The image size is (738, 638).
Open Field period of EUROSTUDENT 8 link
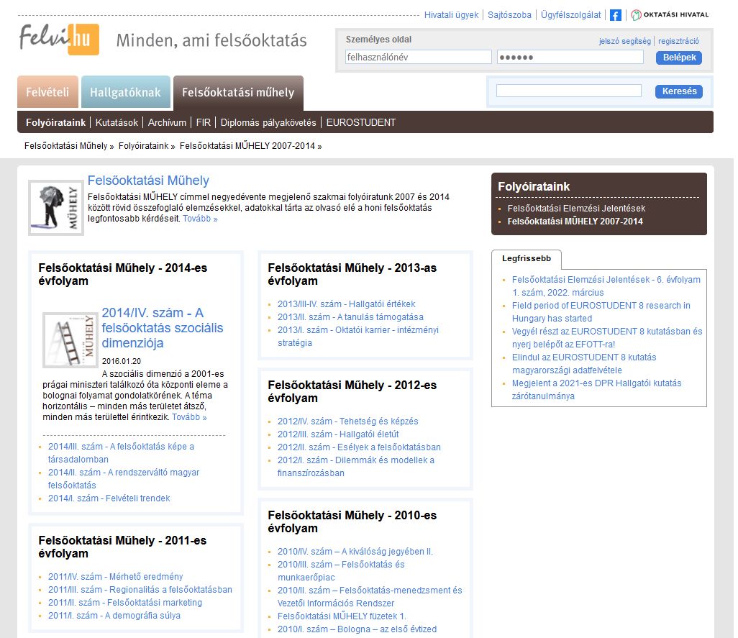(601, 312)
